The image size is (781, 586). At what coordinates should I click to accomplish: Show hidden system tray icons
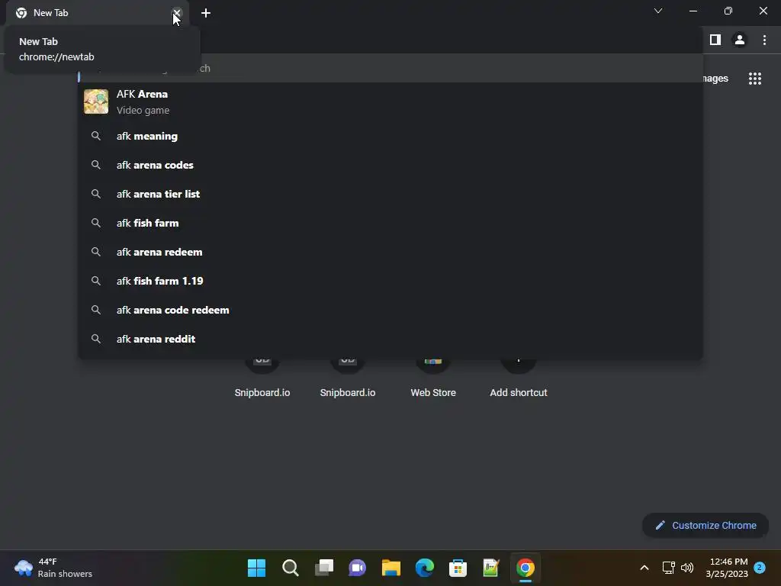pos(644,568)
